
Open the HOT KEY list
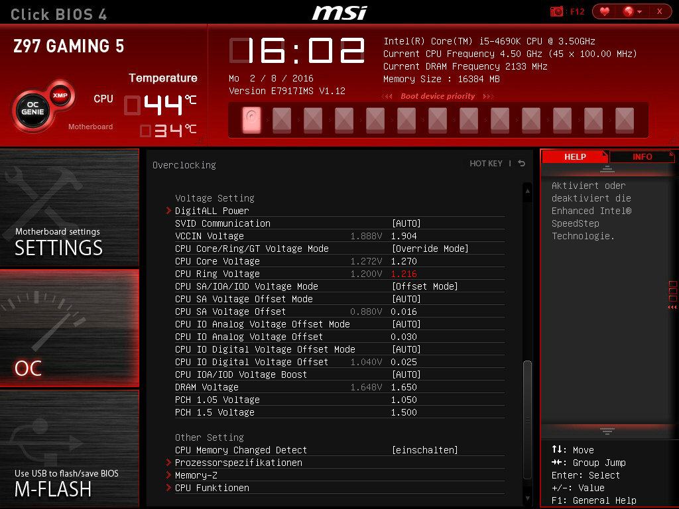(486, 164)
